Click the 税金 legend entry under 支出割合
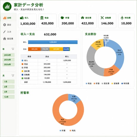 [x=88, y=83]
